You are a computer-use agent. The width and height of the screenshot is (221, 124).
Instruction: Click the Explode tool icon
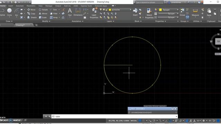click(63, 14)
